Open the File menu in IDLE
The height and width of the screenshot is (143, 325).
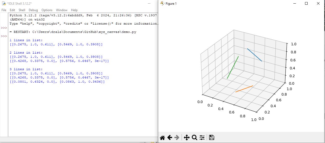pos(4,10)
